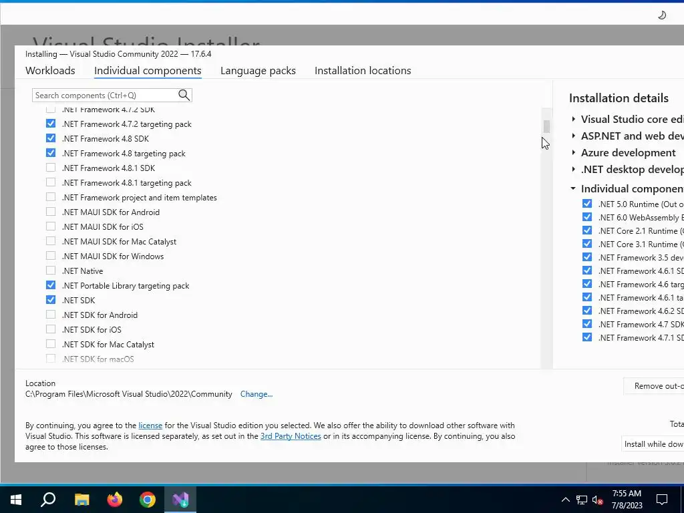The height and width of the screenshot is (513, 684).
Task: Click the Remove out-of-support button
Action: tap(655, 386)
